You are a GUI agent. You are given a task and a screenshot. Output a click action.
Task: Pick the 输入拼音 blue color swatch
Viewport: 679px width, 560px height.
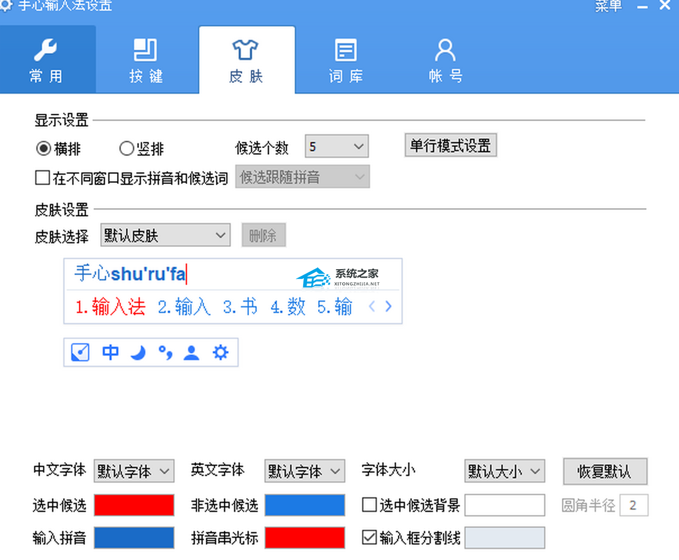134,538
